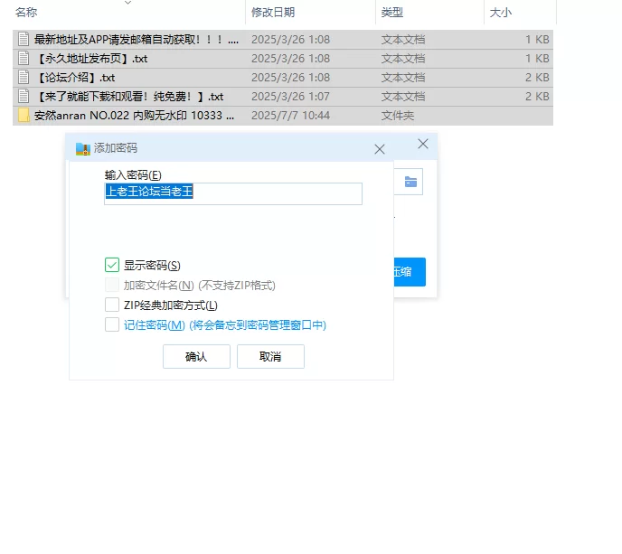Click the 输入密码 text field
This screenshot has height=554, width=622.
pos(233,193)
